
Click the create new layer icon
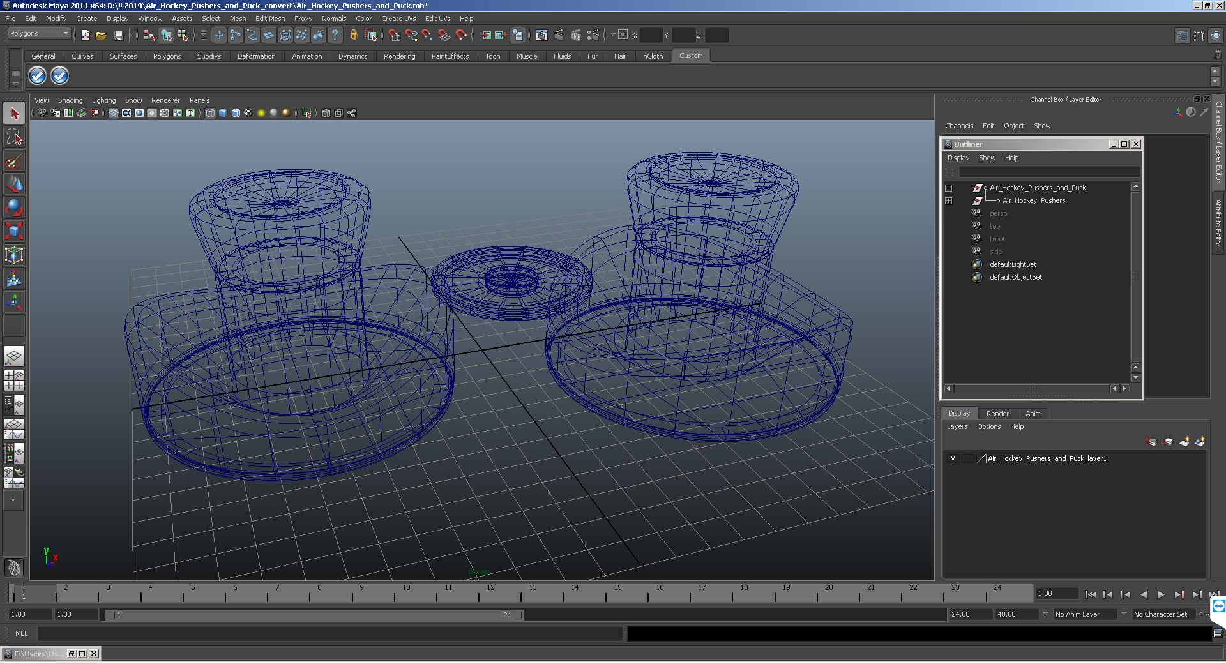pyautogui.click(x=1184, y=442)
